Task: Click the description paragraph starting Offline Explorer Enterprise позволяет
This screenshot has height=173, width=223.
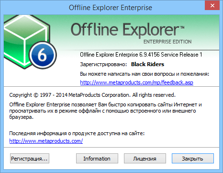Action: point(105,111)
